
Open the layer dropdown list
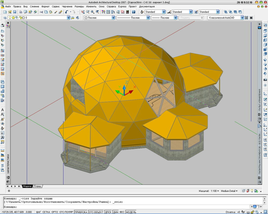68,18
